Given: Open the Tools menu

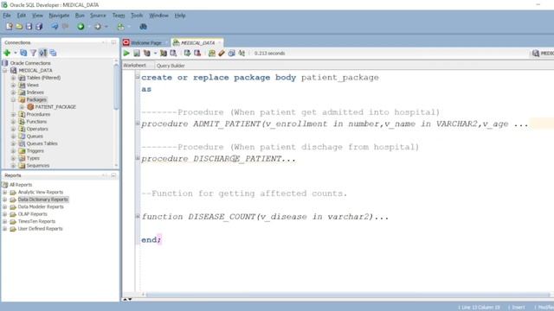Looking at the screenshot, I should click(x=137, y=16).
